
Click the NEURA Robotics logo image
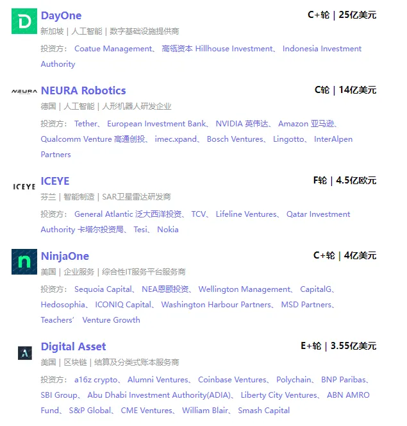point(24,92)
